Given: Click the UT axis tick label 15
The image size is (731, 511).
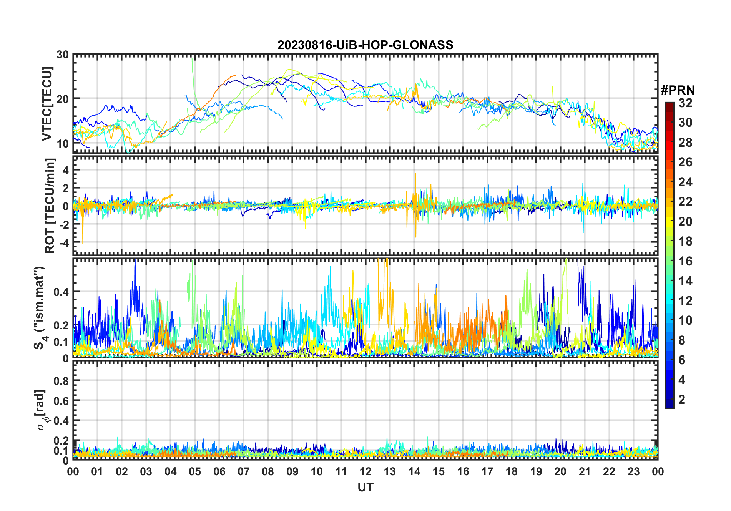Looking at the screenshot, I should click(x=439, y=471).
